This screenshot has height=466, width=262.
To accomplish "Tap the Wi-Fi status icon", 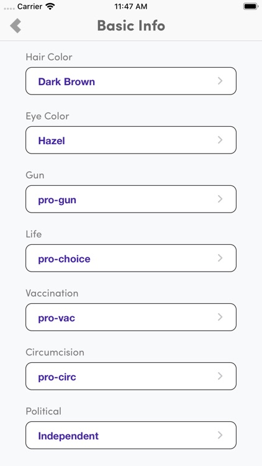I will click(50, 7).
